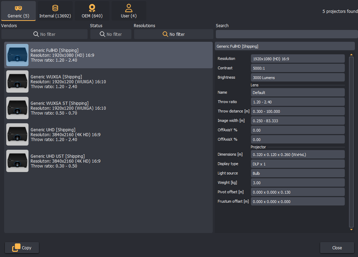Click the "Generic WUXGA ST [Shipping]" title text

tap(59, 103)
